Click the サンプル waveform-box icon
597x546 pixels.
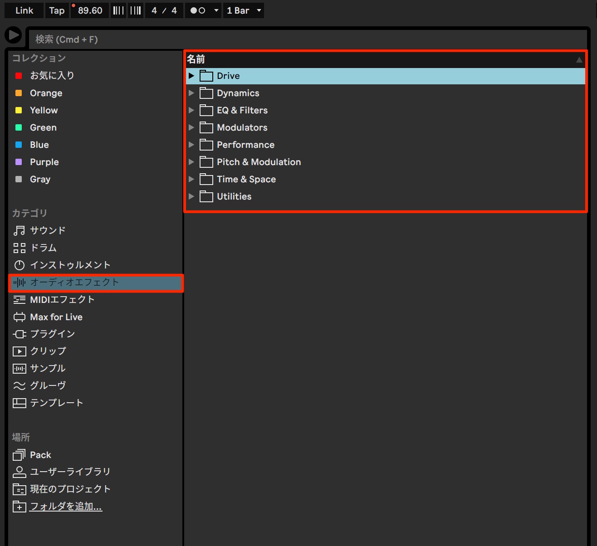(19, 369)
